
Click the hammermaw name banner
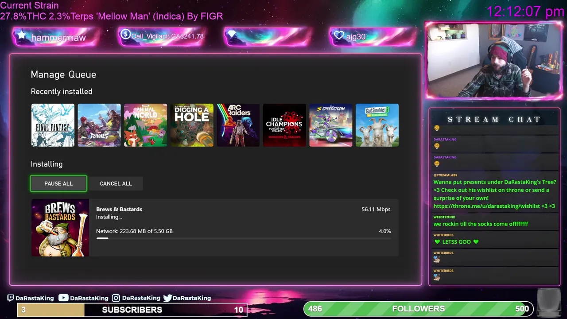tap(55, 37)
